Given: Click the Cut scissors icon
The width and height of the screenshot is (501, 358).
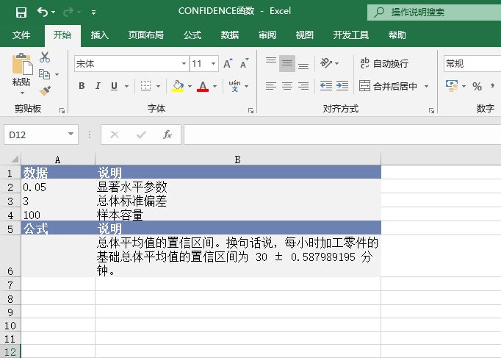Looking at the screenshot, I should pos(45,57).
